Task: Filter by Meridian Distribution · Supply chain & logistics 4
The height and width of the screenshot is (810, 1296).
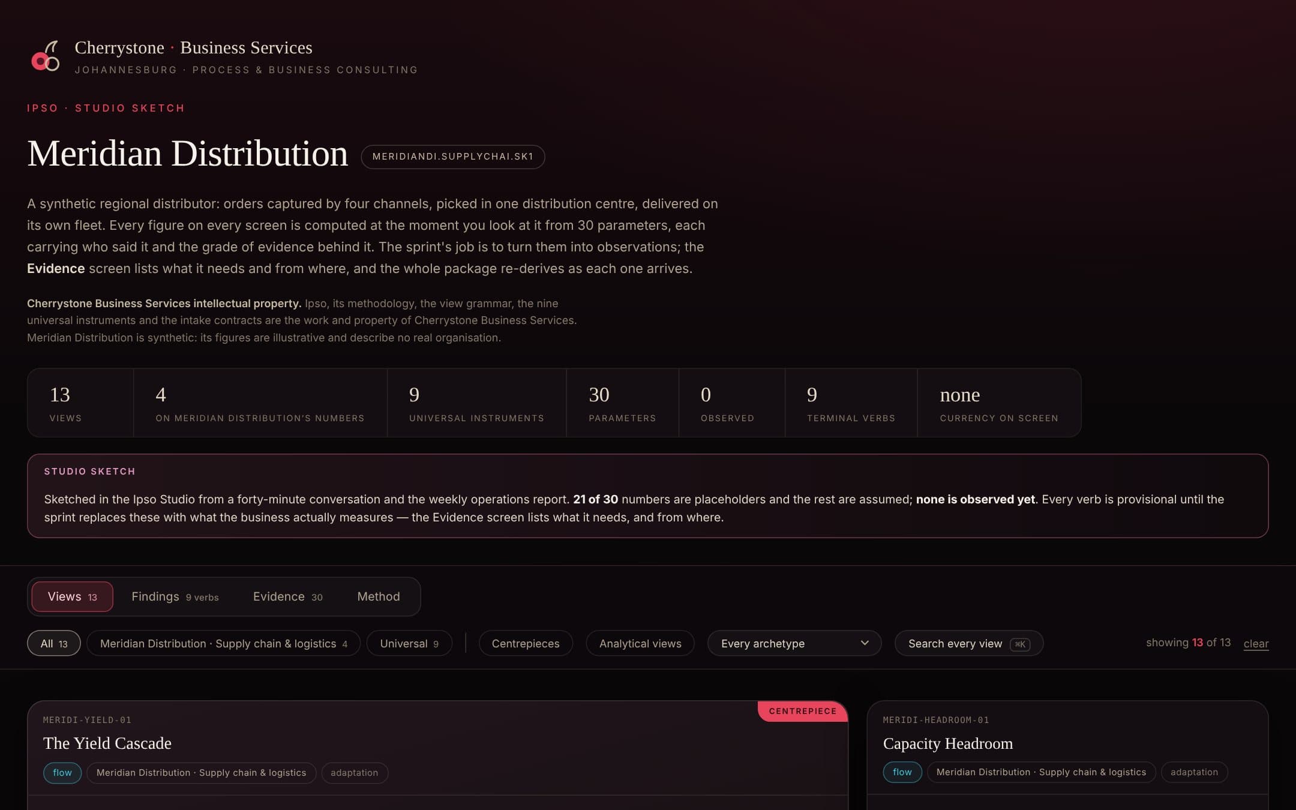Action: (x=223, y=643)
